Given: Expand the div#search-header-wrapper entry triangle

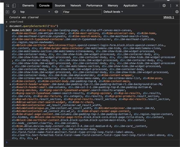Looking at the screenshot, I should [x=10, y=84].
